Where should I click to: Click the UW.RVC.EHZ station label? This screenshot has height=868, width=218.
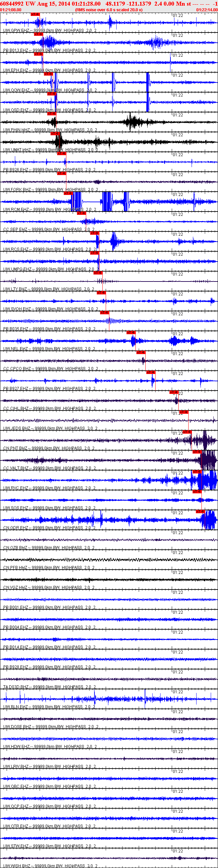coord(16,488)
